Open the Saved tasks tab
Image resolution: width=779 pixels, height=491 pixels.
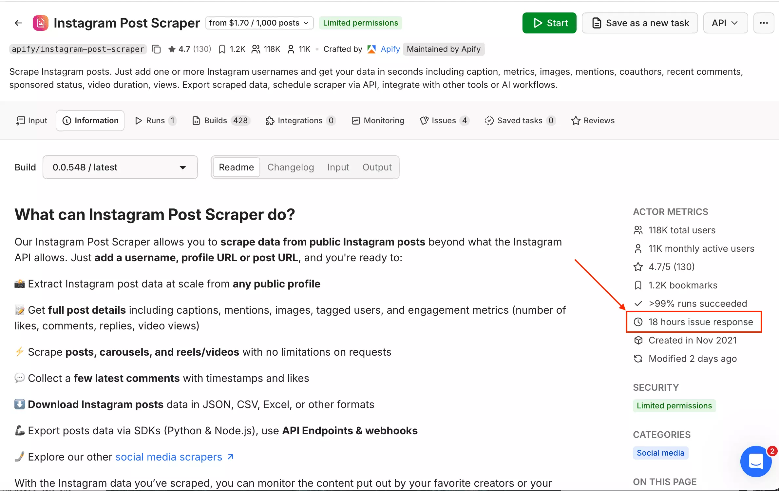(x=521, y=121)
